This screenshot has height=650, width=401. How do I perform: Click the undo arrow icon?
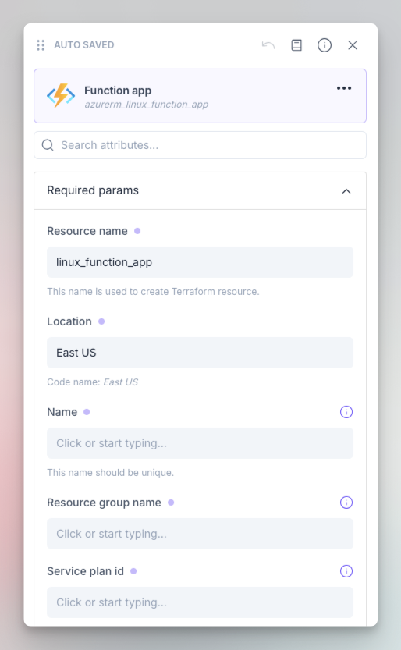click(268, 44)
